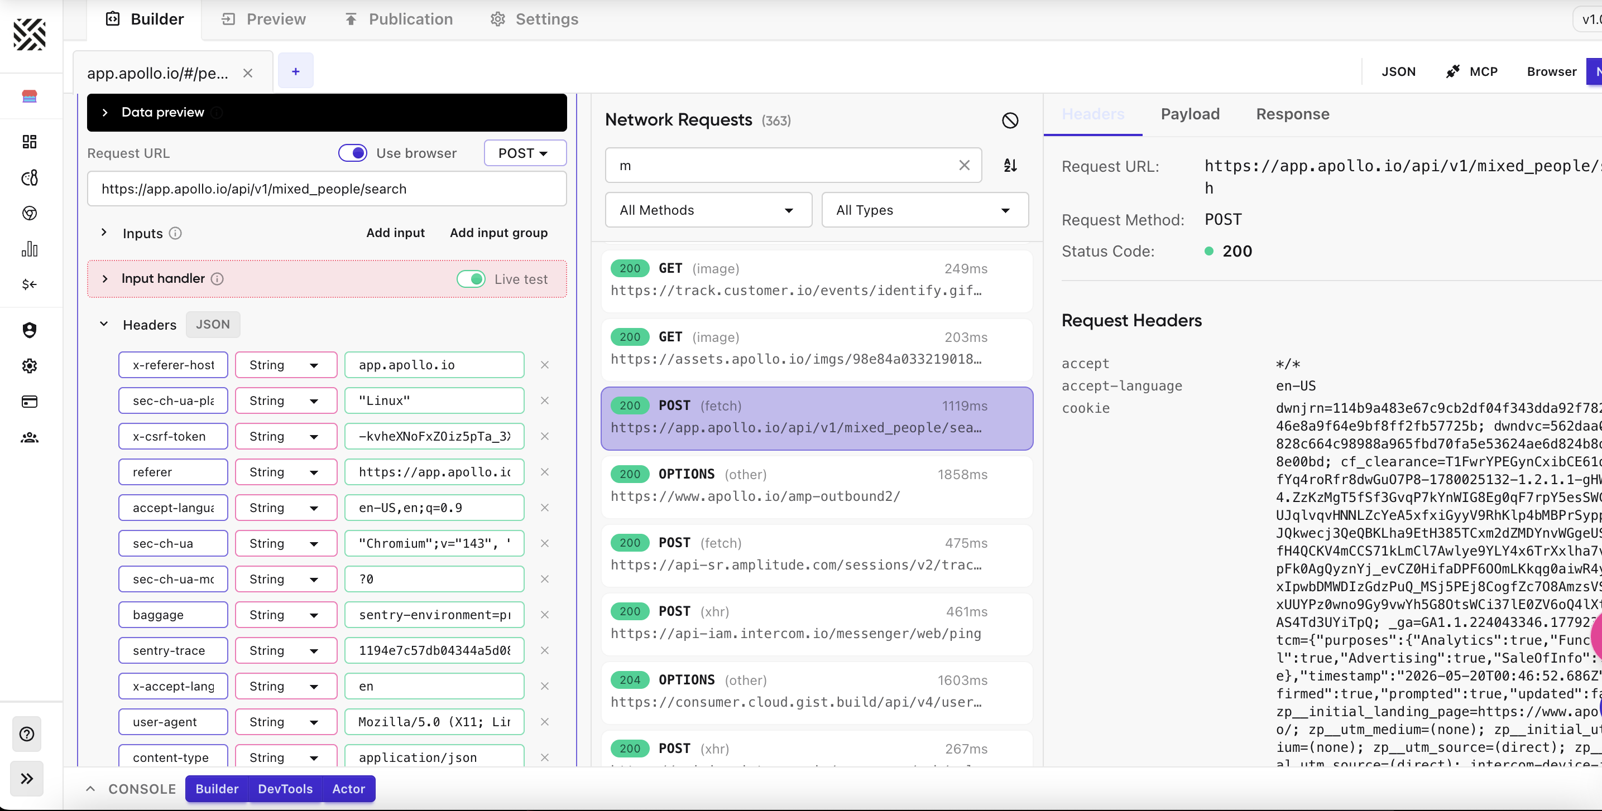Click the Input handler info icon
Viewport: 1602px width, 811px height.
point(217,279)
